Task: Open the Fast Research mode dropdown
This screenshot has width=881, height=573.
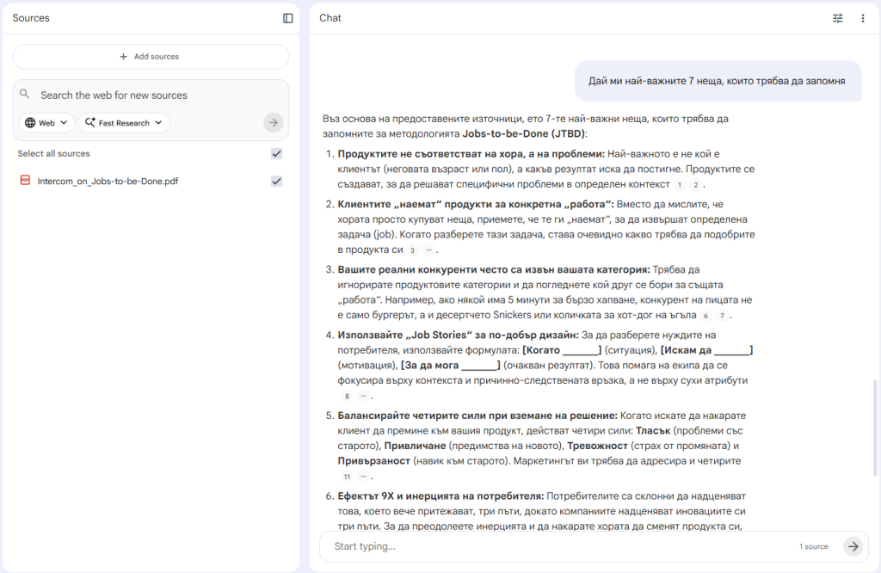Action: (124, 123)
